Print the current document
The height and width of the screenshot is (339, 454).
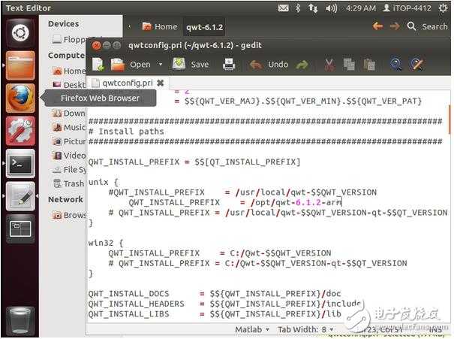(229, 65)
